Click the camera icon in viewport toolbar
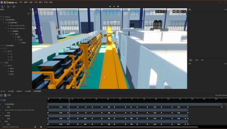This screenshot has height=129, width=227. 182,12
